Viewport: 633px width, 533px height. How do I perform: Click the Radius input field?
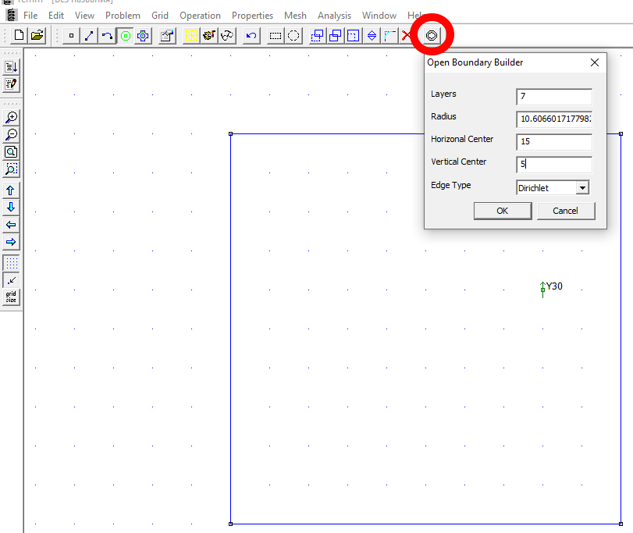(554, 119)
